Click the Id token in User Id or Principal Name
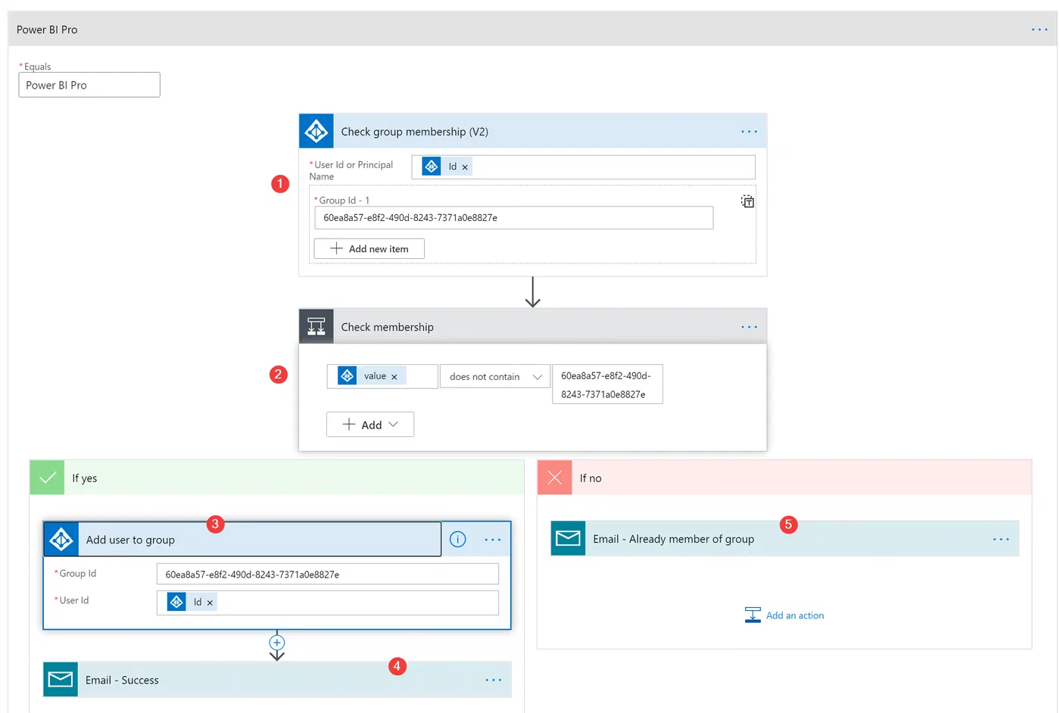Viewport: 1060px width, 713px height. point(447,167)
